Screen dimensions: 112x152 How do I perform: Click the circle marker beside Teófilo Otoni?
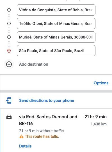pos(9,23)
